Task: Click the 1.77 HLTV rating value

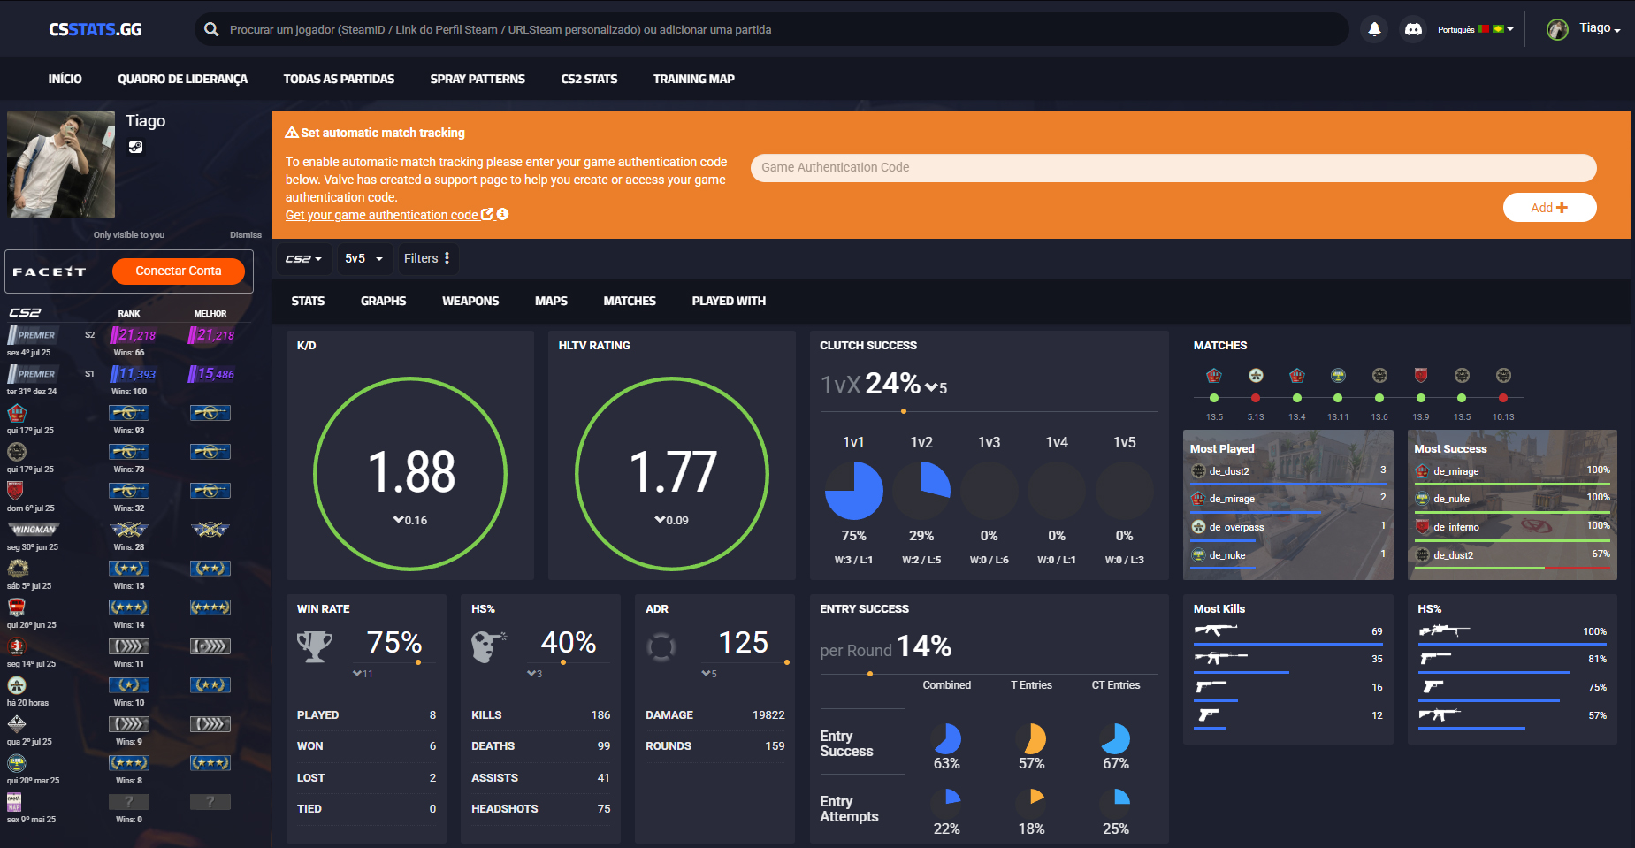Action: click(x=672, y=471)
